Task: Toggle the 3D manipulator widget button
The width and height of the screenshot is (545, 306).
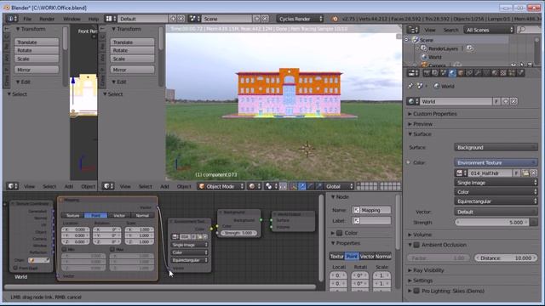Action: point(293,186)
